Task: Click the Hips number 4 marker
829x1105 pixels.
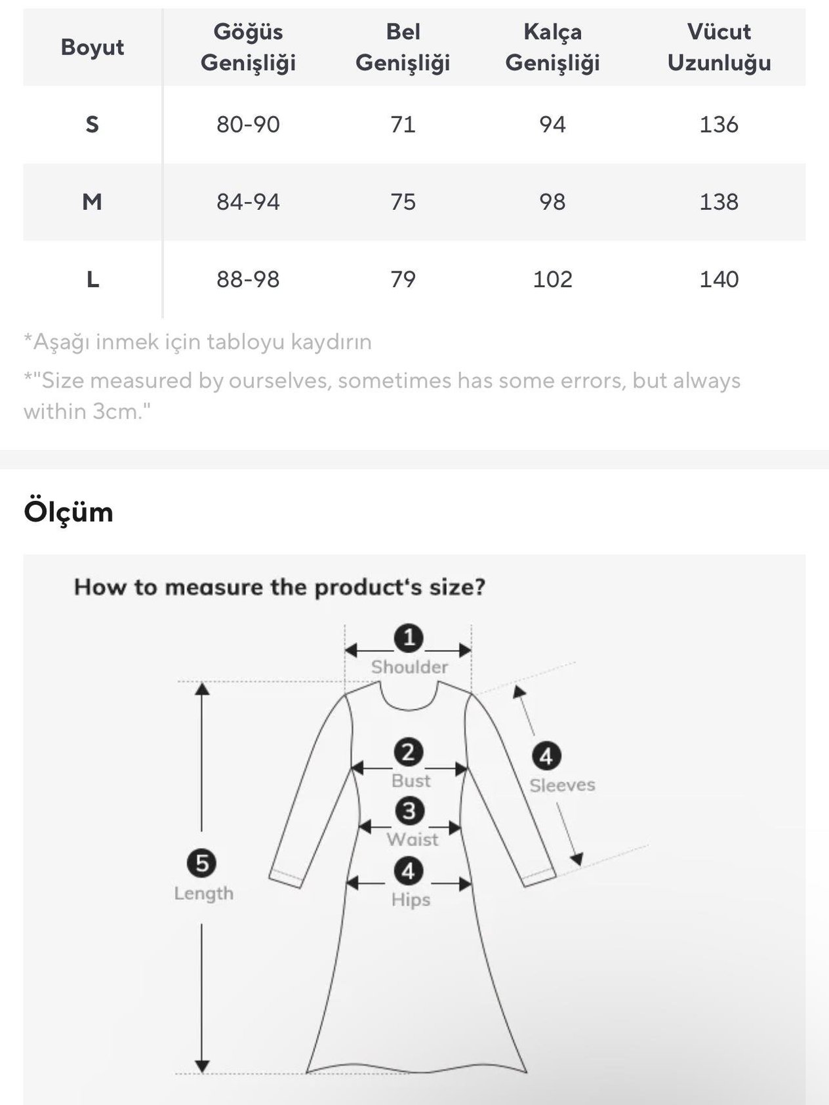Action: tap(409, 872)
